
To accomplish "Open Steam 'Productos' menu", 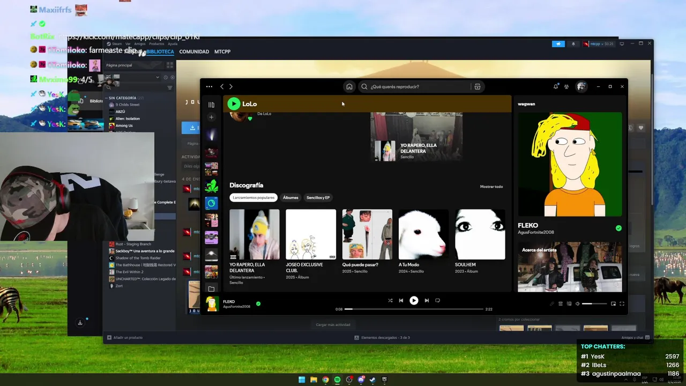I will (x=156, y=44).
